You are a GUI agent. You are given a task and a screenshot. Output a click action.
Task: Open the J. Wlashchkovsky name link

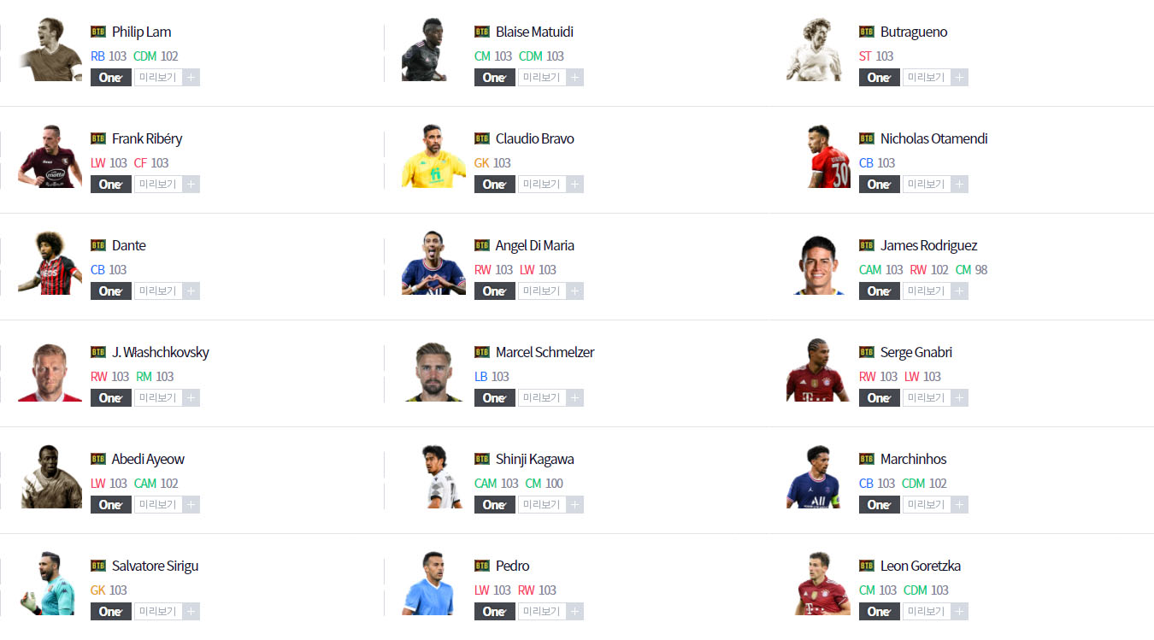pos(161,352)
